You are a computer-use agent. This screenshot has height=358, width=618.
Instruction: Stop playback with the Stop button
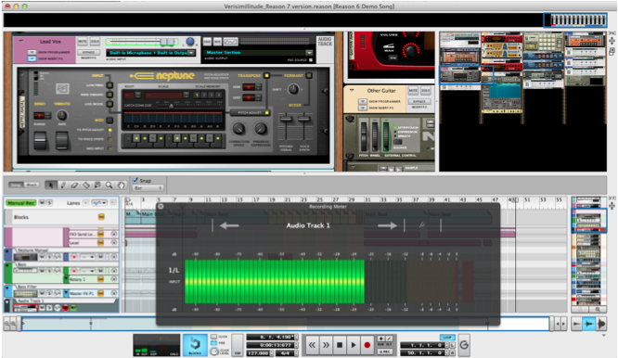pos(340,345)
